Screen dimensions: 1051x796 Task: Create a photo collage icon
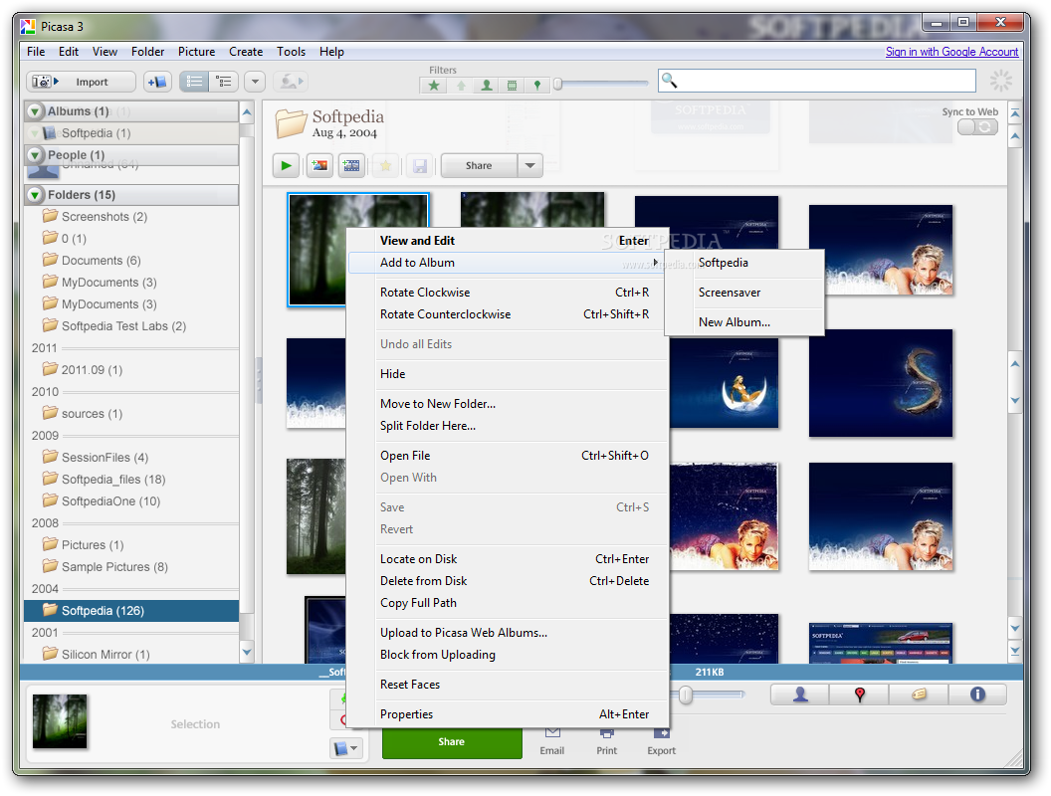pyautogui.click(x=319, y=165)
